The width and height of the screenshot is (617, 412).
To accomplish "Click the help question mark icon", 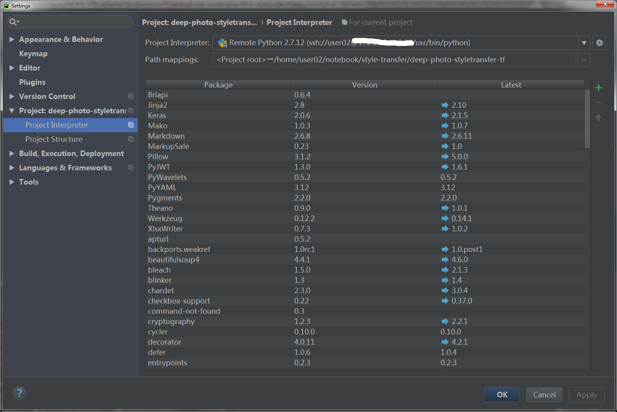I will pyautogui.click(x=19, y=393).
